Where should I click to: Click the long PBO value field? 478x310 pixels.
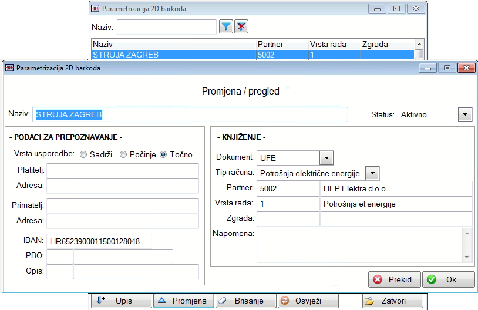[x=123, y=257]
